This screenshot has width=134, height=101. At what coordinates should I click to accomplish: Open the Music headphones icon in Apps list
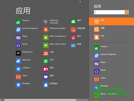click(18, 45)
